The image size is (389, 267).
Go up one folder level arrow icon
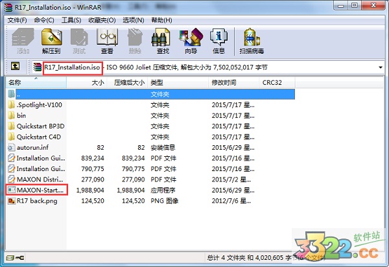15,67
